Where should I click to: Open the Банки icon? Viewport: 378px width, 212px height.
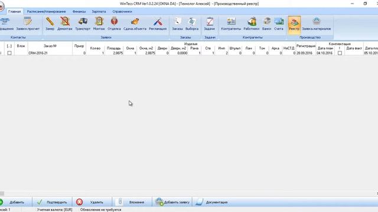coord(266,24)
